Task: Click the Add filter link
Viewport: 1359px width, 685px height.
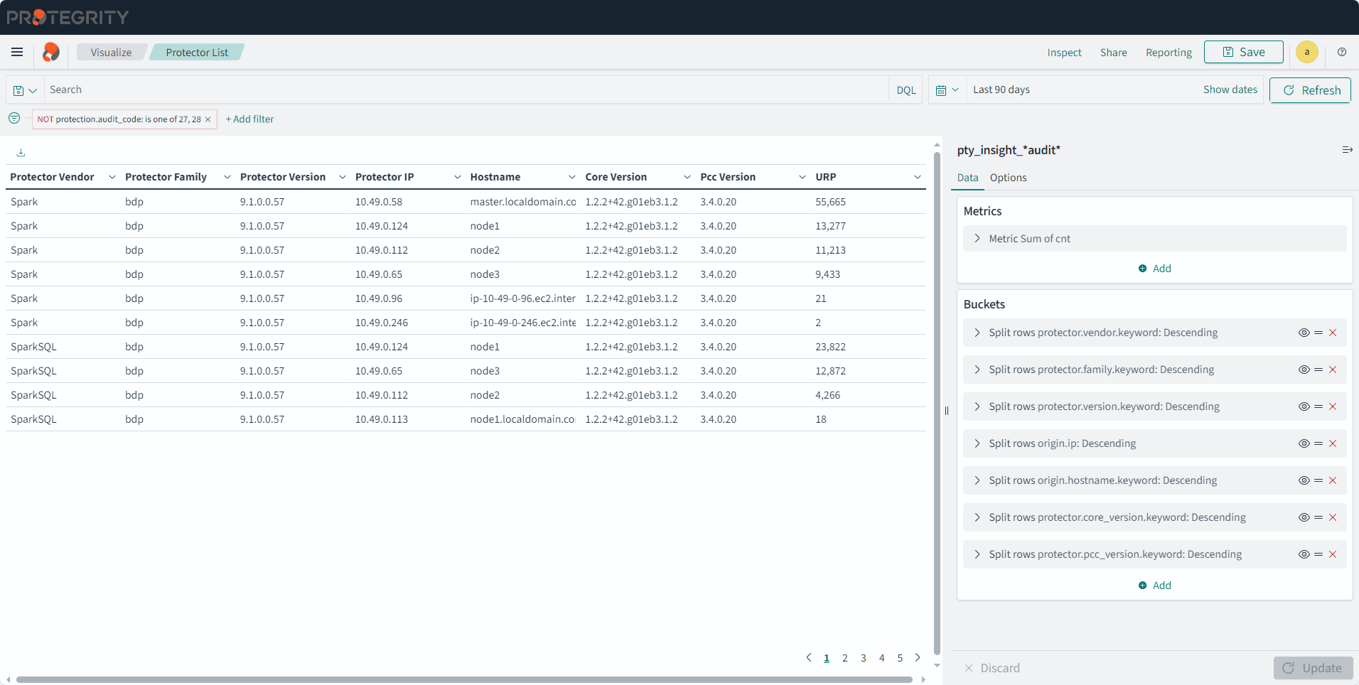Action: click(x=249, y=119)
